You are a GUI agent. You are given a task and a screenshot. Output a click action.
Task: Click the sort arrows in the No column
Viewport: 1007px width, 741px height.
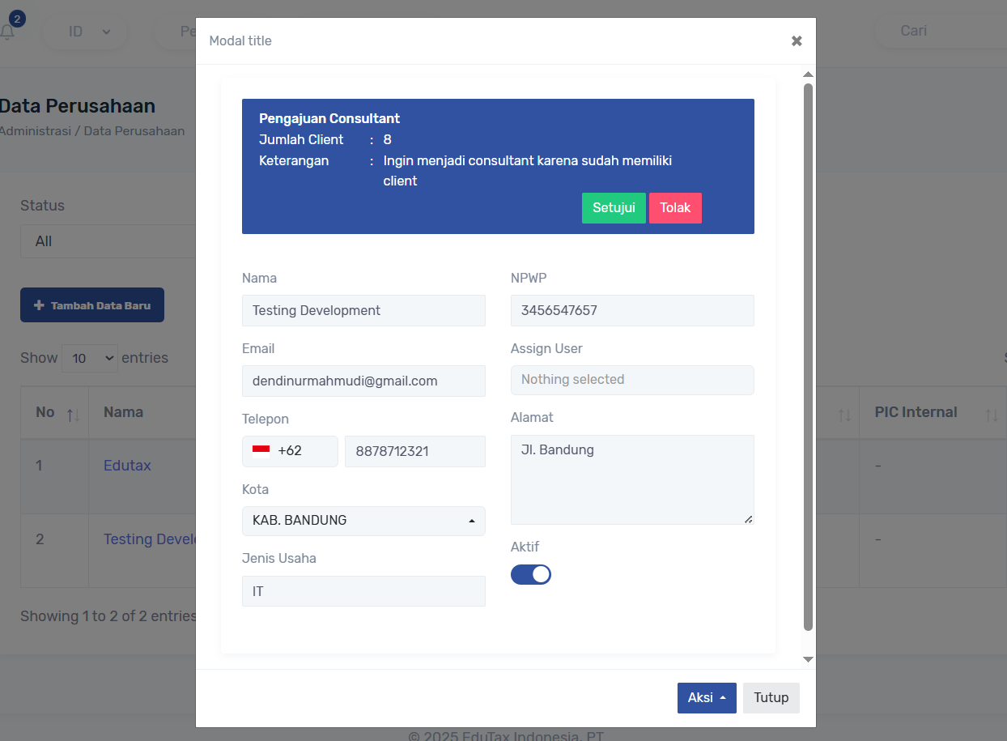click(73, 414)
